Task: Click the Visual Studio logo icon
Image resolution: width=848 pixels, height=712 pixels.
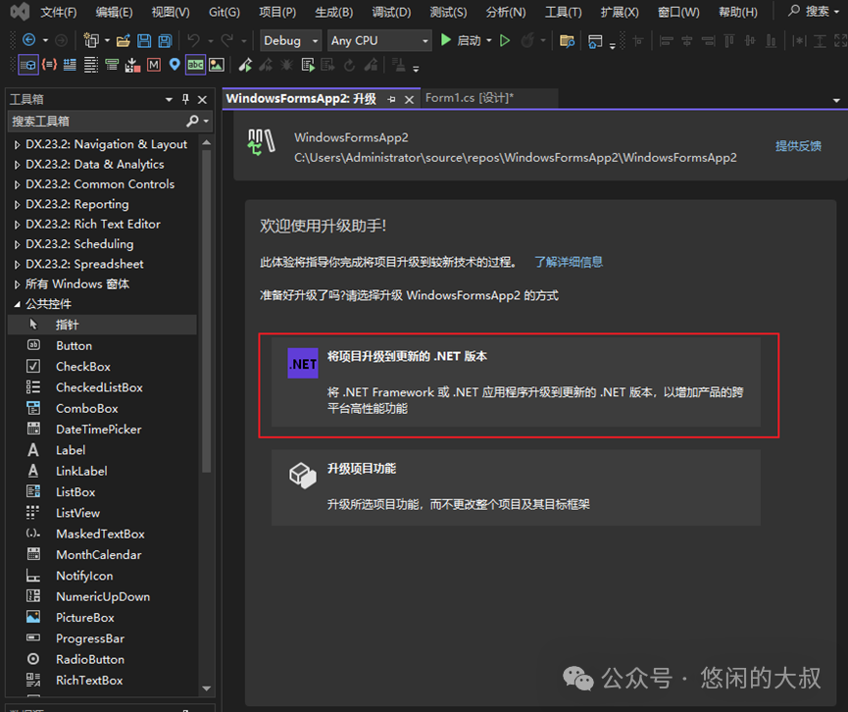Action: pyautogui.click(x=19, y=12)
